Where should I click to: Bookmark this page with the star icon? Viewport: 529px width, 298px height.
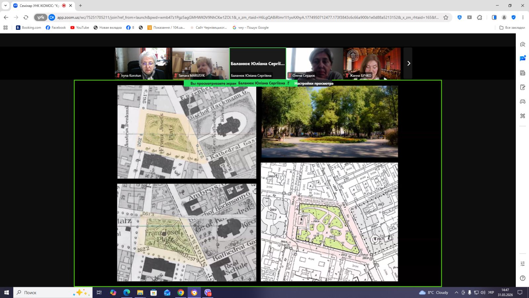coord(446,18)
